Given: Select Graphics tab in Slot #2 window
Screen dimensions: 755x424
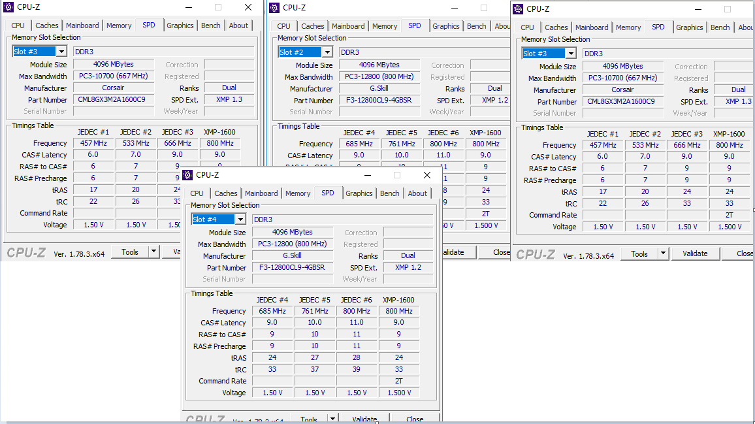Looking at the screenshot, I should [x=446, y=26].
